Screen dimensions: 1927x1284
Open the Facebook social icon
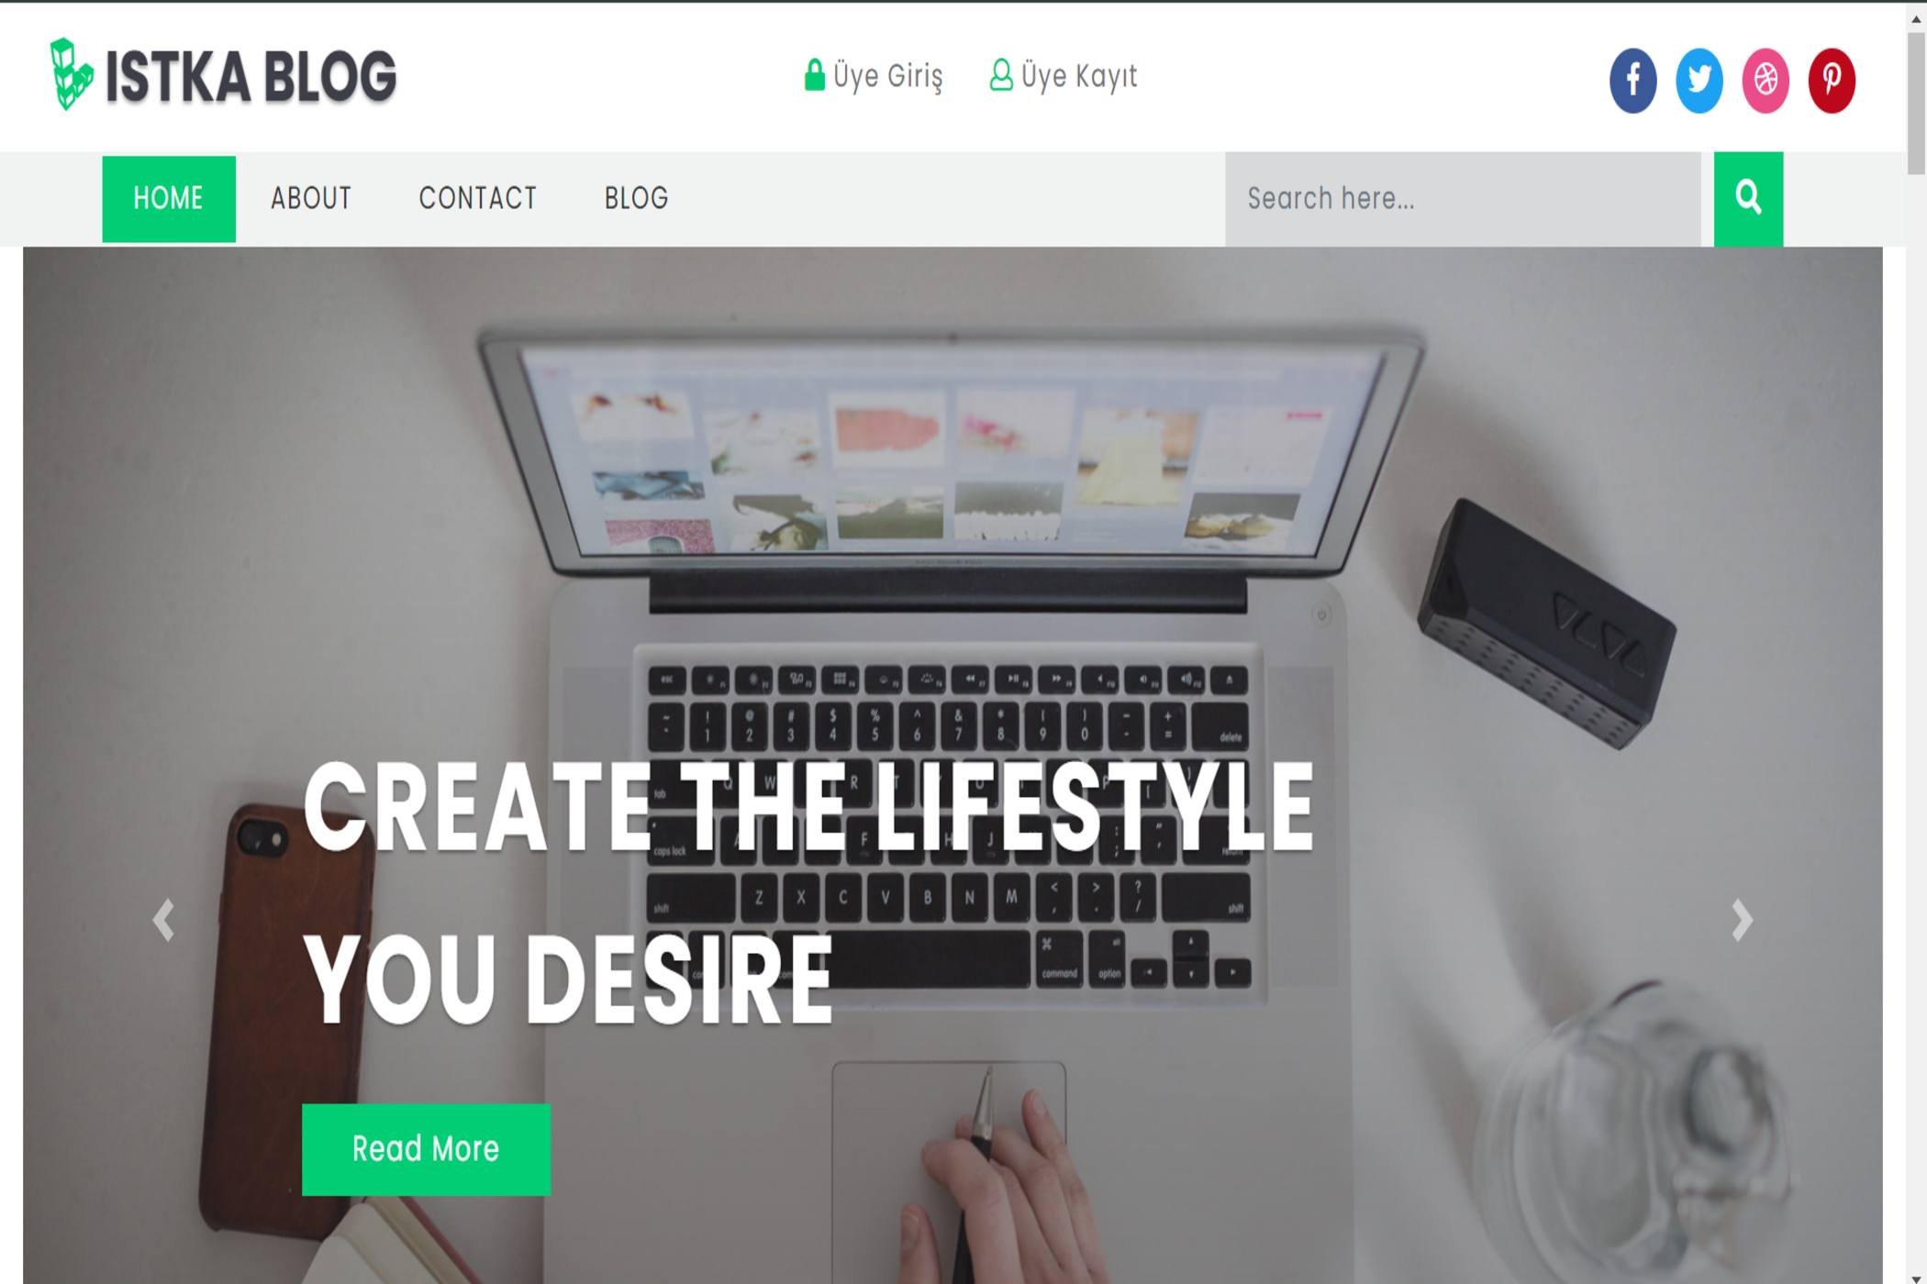(1632, 80)
